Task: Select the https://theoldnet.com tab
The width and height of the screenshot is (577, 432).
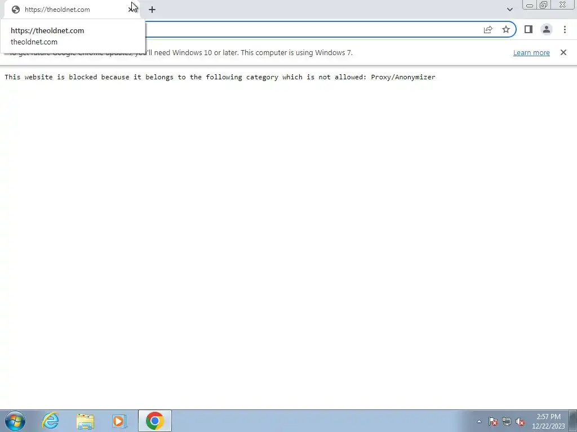Action: pyautogui.click(x=72, y=10)
